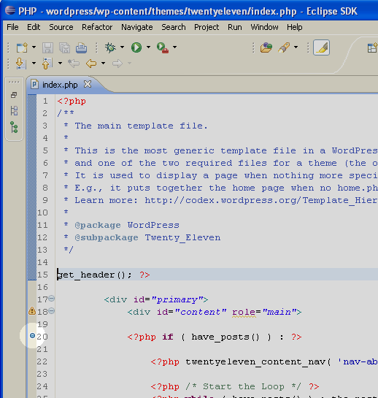This screenshot has height=398, width=378.
Task: Collapse the code fold on line 17
Action: (x=52, y=299)
